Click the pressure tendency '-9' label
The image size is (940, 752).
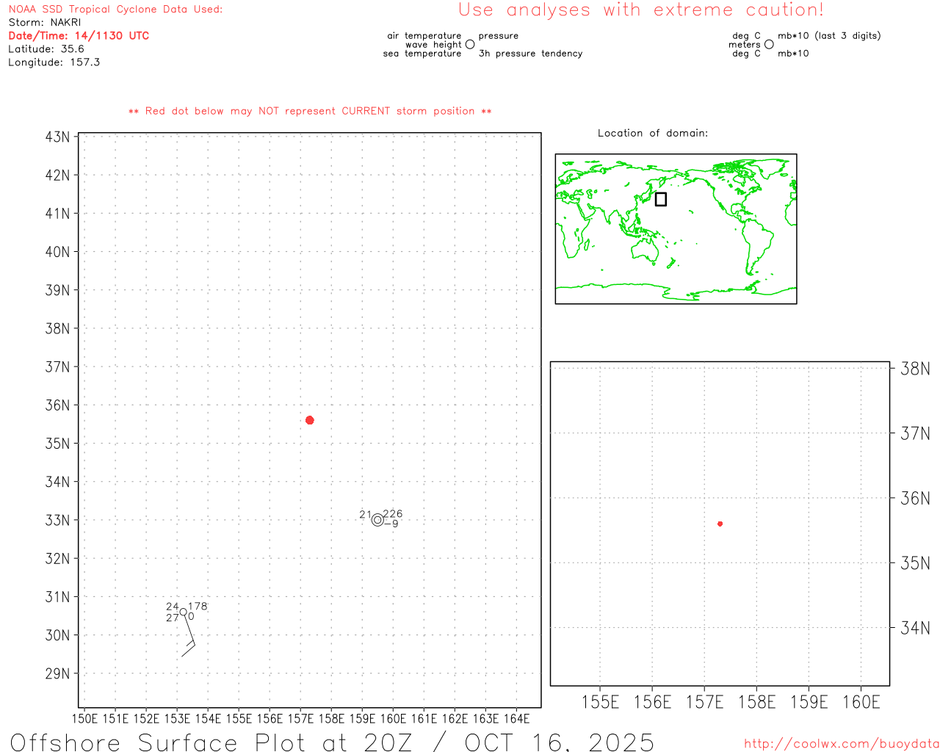tap(391, 524)
